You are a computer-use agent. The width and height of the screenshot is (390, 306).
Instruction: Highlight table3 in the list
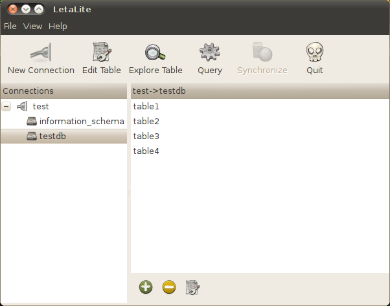(146, 136)
